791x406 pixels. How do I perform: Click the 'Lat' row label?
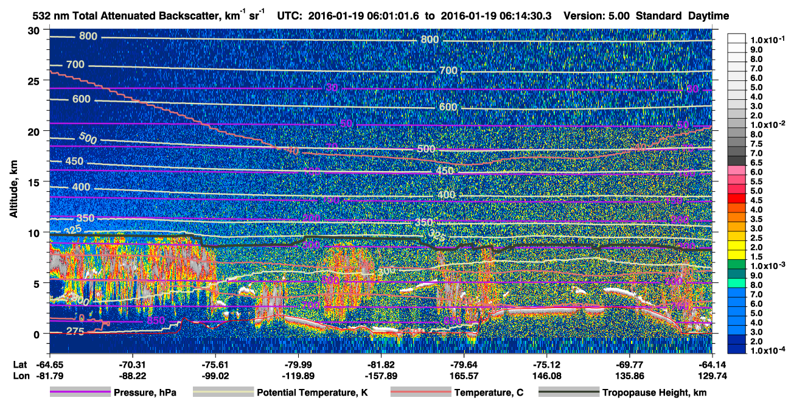click(x=19, y=365)
